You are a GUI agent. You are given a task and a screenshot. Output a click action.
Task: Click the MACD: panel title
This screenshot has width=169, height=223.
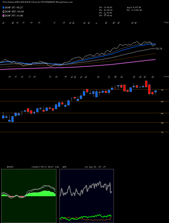[x=10, y=167]
